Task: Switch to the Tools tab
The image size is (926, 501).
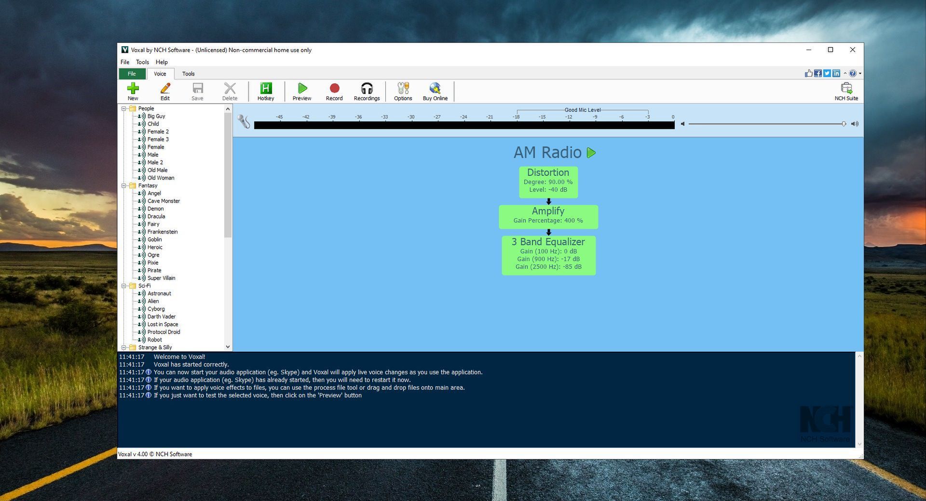Action: click(x=188, y=73)
